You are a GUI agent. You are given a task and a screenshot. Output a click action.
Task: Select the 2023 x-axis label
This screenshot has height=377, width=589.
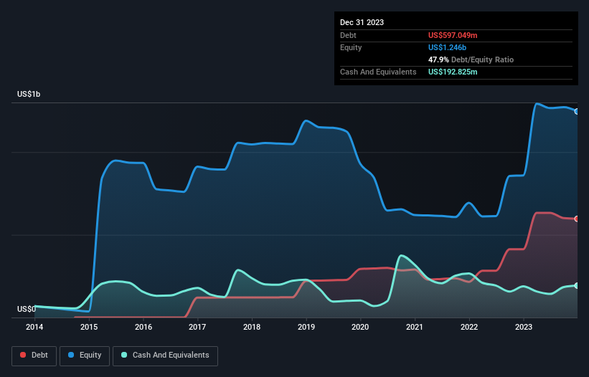(523, 327)
